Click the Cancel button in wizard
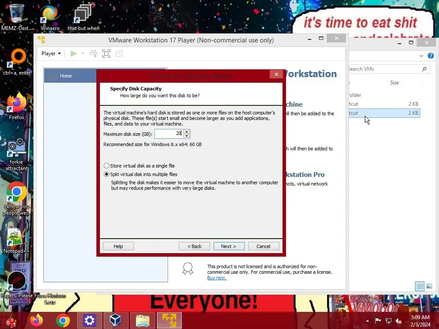439x329 pixels. [x=264, y=246]
